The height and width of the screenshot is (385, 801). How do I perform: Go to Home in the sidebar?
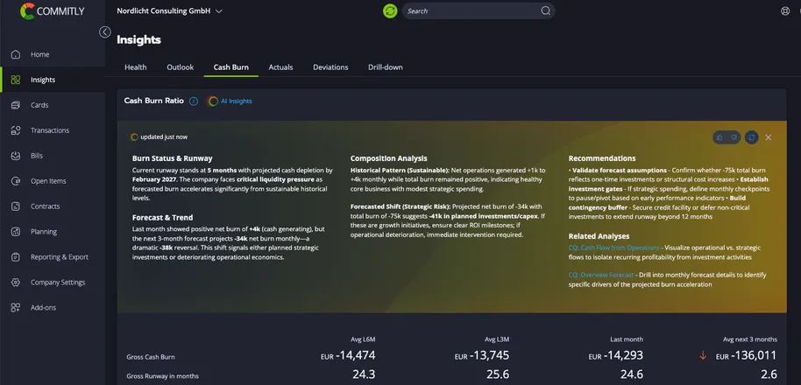39,54
